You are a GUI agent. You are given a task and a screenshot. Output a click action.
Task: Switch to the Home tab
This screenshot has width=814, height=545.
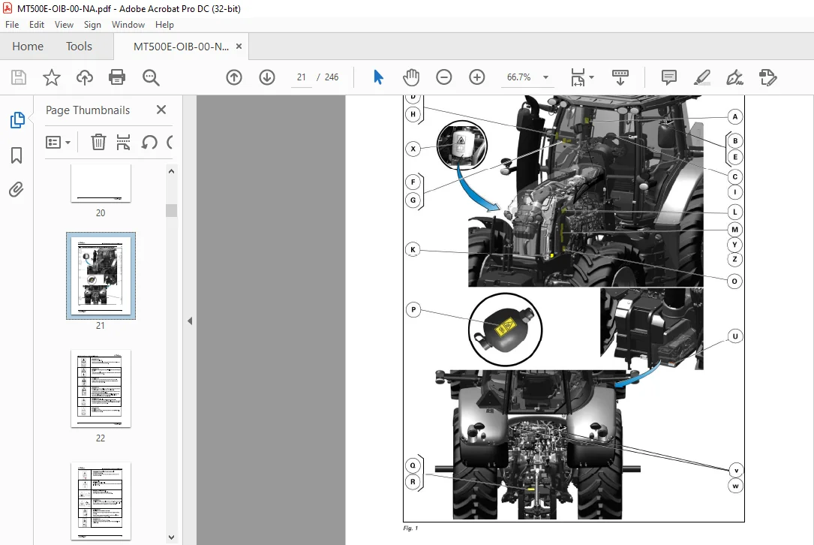click(28, 47)
